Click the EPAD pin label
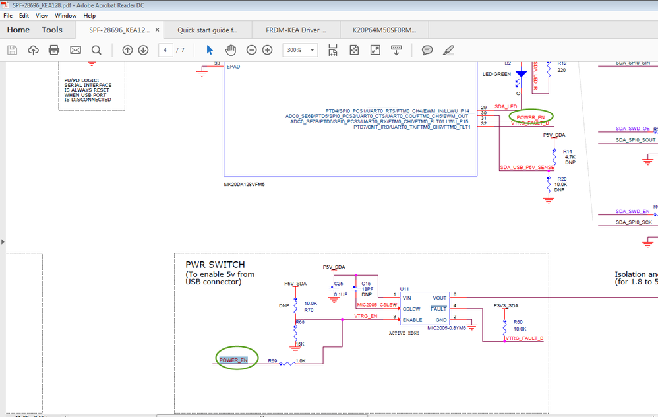658x417 pixels. pos(233,67)
